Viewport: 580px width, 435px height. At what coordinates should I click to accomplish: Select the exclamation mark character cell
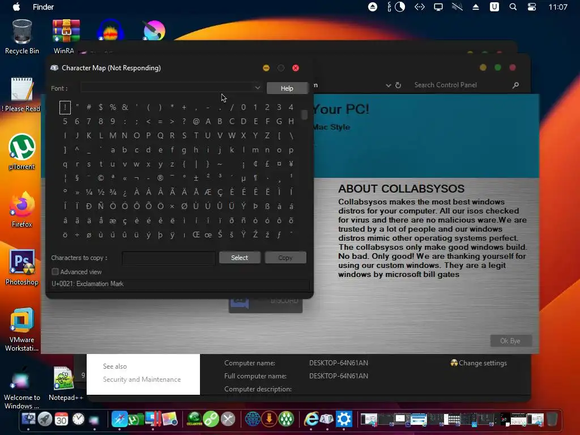click(x=65, y=107)
